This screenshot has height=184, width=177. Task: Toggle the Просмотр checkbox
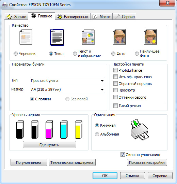[x=115, y=90]
